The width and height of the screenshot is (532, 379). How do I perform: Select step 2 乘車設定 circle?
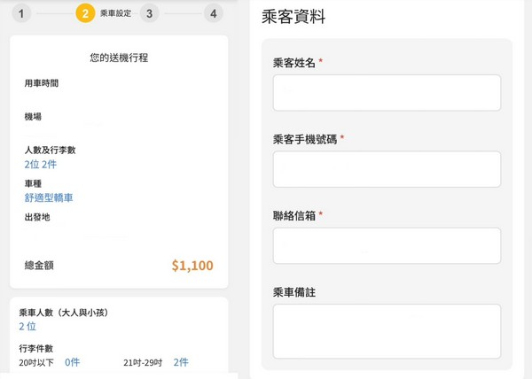tap(85, 13)
